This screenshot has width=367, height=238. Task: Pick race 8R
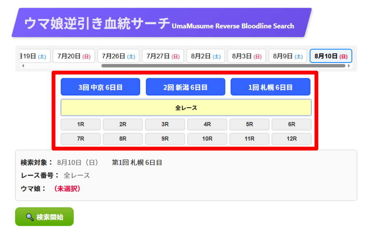tap(123, 139)
